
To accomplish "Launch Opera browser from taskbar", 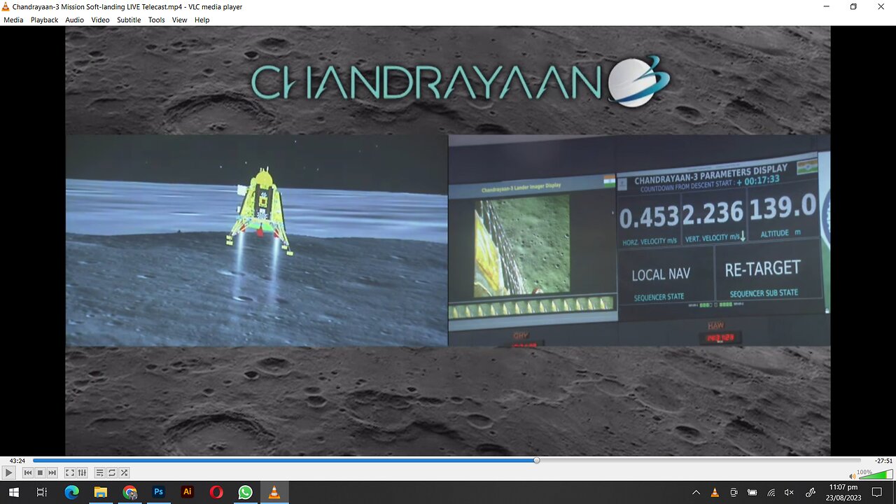I will [216, 492].
